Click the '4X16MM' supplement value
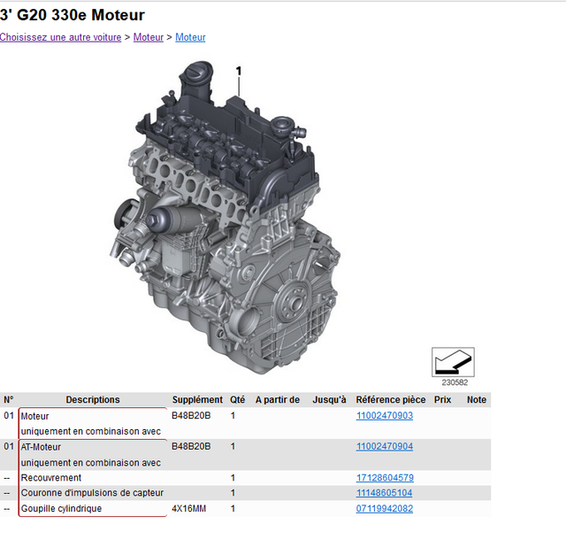The height and width of the screenshot is (547, 566). [188, 508]
